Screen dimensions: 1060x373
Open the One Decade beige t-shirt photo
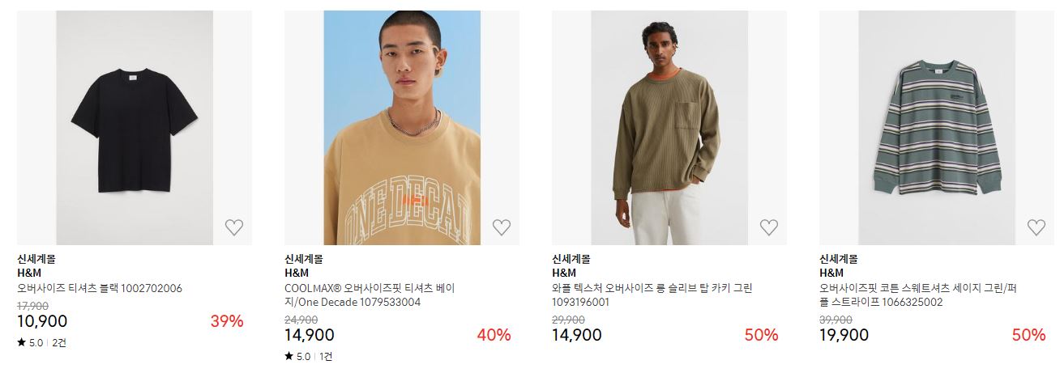pyautogui.click(x=402, y=128)
